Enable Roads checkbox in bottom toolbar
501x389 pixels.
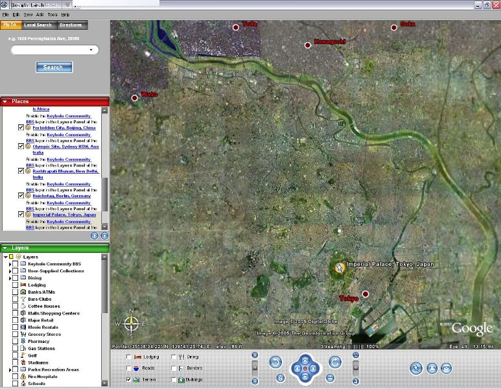[x=128, y=368]
